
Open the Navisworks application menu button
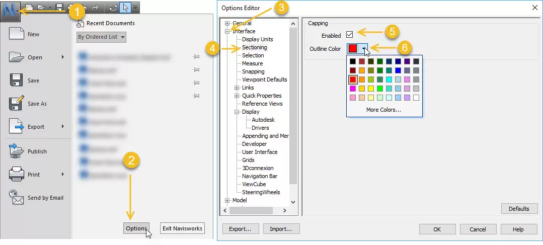click(11, 10)
